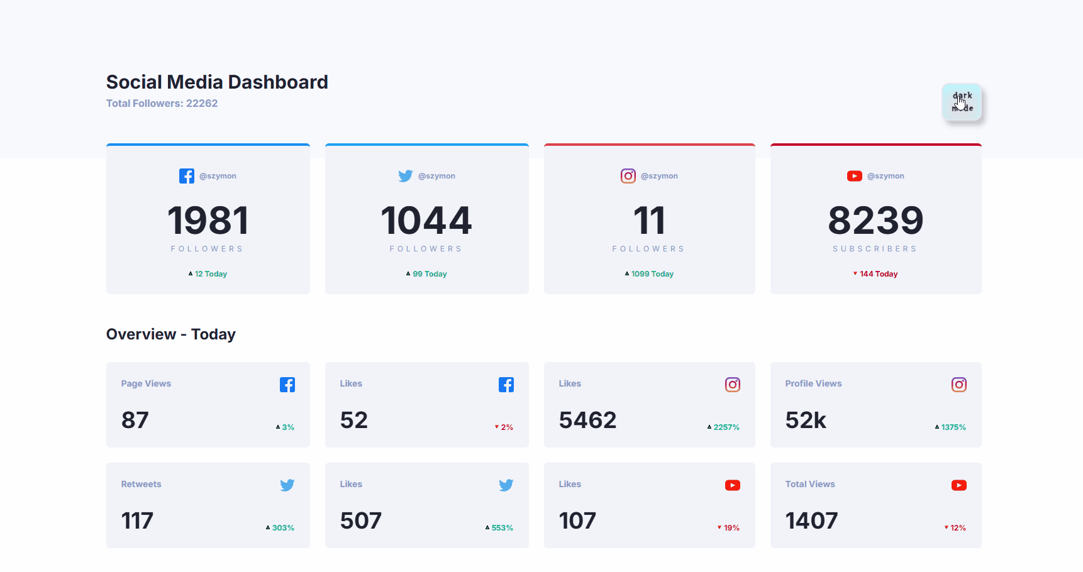The width and height of the screenshot is (1083, 572).
Task: Open the Twitter card with 1044 followers
Action: click(x=427, y=219)
